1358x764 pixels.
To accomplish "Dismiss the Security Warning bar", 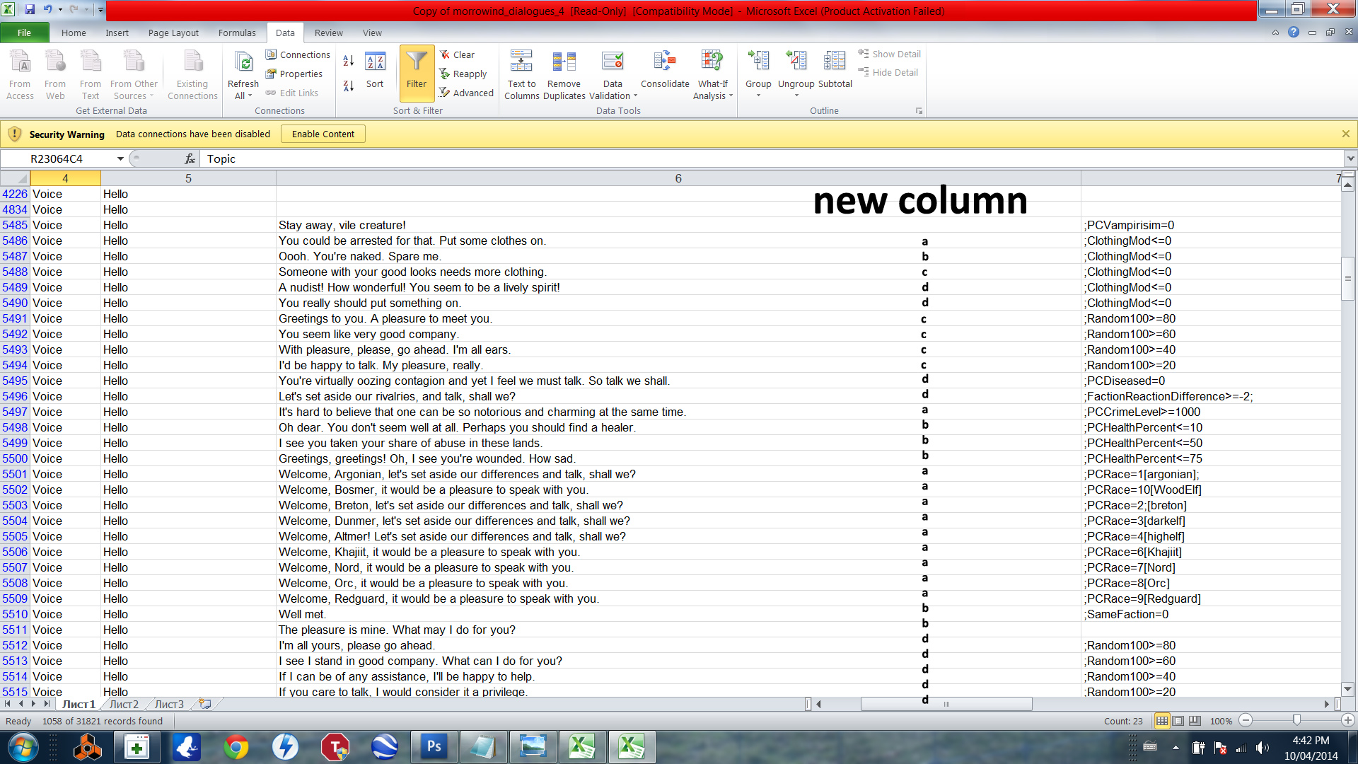I will (1346, 134).
